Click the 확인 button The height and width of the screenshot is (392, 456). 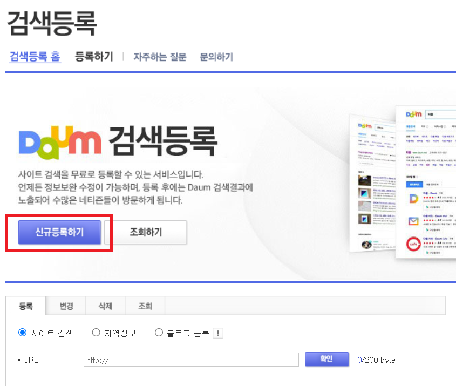coord(327,359)
